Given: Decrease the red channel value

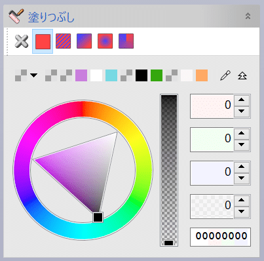Looking at the screenshot, I should click(242, 111).
